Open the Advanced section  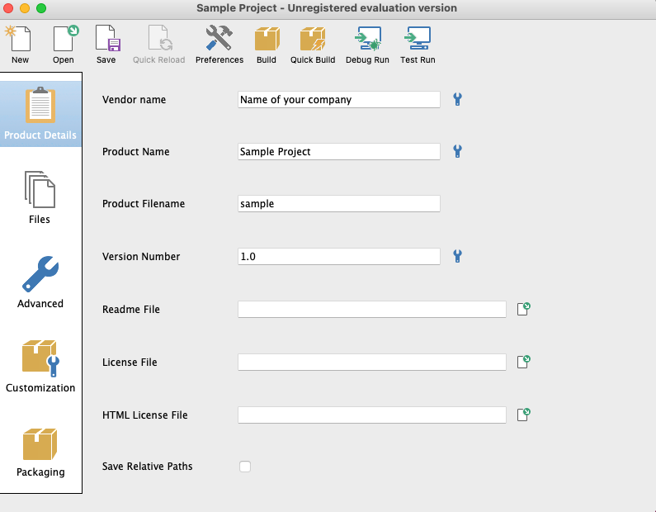point(40,282)
